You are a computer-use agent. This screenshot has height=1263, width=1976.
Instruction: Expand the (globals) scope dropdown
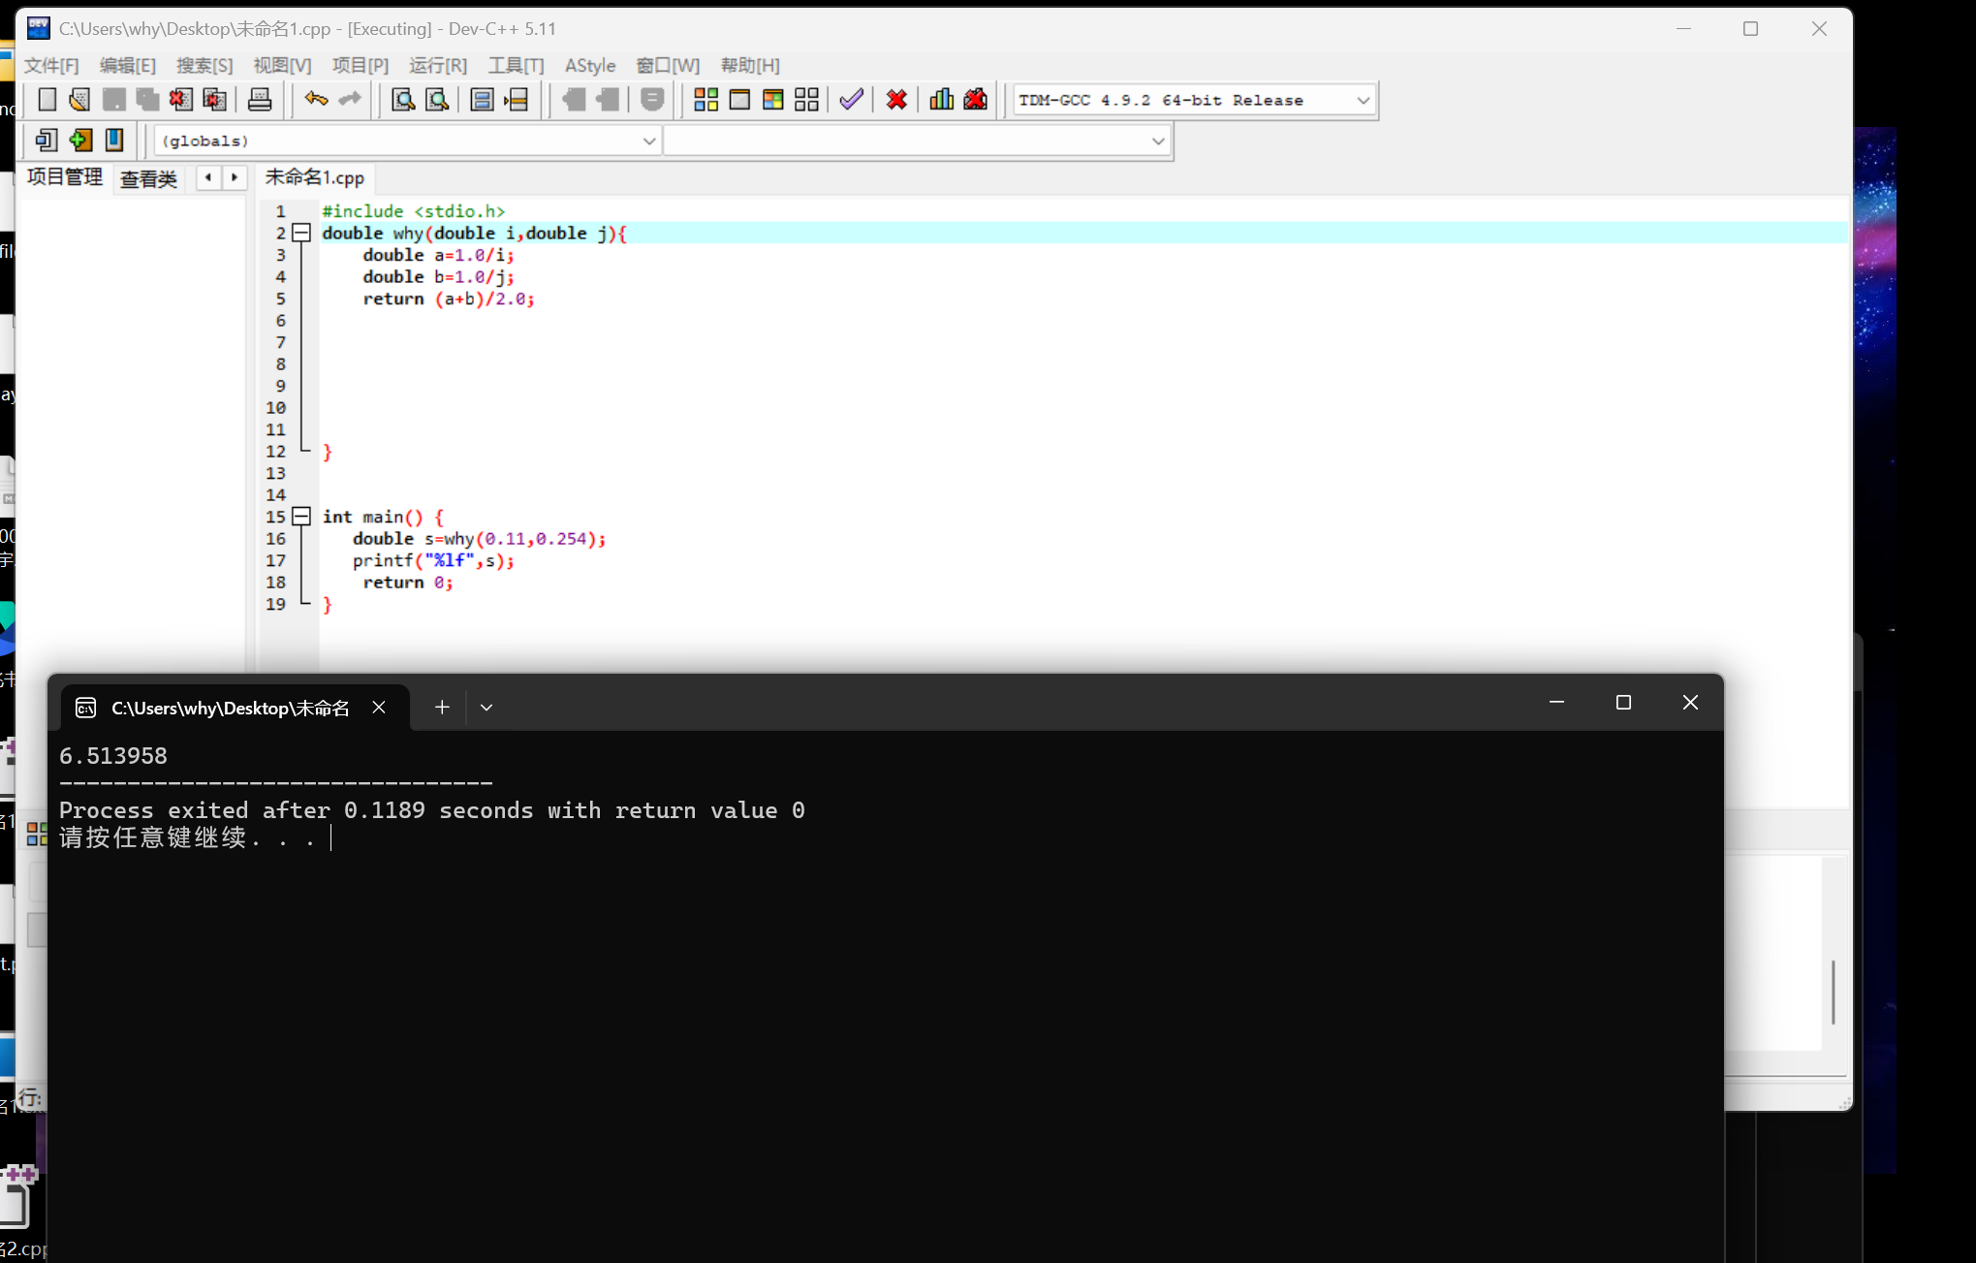pyautogui.click(x=648, y=141)
